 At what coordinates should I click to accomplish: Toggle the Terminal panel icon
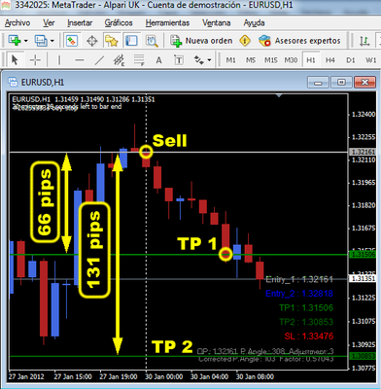131,41
